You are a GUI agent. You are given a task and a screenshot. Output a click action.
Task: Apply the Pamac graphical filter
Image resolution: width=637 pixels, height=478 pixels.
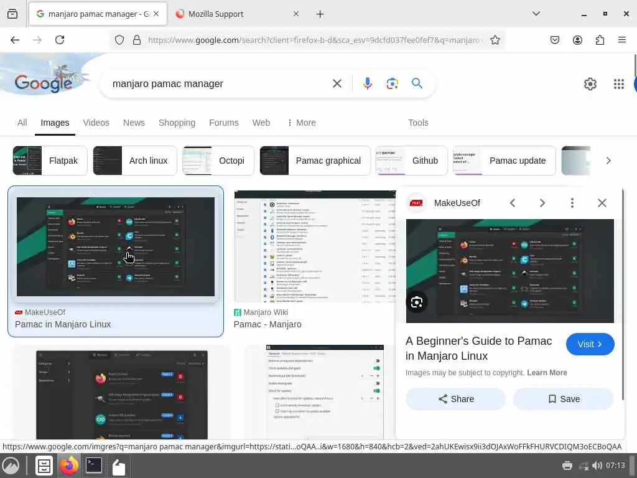point(315,161)
